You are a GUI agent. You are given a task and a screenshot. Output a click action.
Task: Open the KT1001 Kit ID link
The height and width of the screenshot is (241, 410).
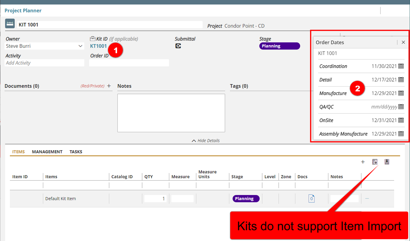click(99, 46)
